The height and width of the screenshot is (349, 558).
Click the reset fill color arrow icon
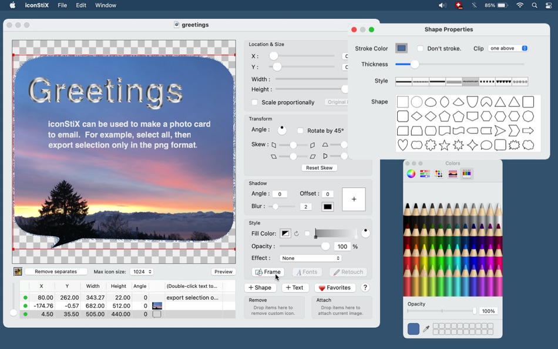point(297,234)
